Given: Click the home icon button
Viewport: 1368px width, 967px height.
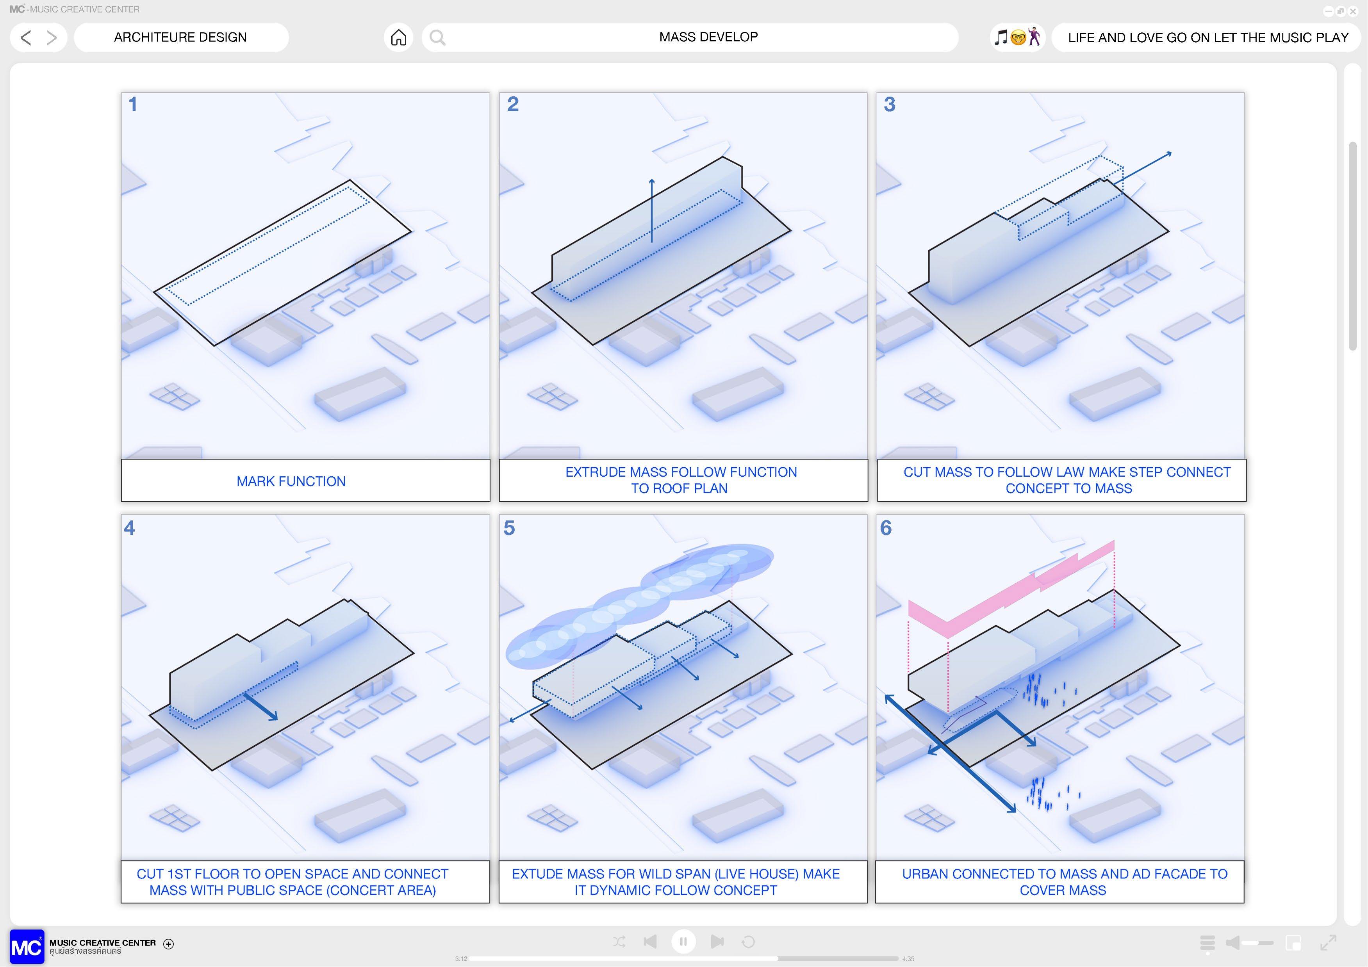Looking at the screenshot, I should [x=398, y=37].
